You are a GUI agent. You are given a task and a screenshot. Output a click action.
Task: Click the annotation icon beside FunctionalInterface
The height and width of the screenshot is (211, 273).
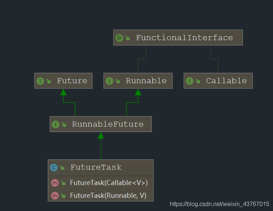(119, 38)
